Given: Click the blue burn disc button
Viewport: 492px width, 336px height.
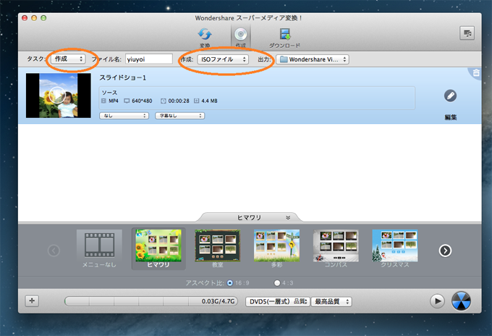Looking at the screenshot, I should 461,301.
